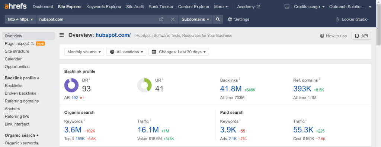Click the UR info icon
The image size is (381, 147).
163,79
